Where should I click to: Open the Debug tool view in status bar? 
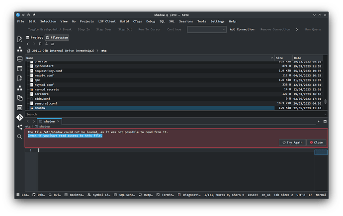tap(38, 195)
